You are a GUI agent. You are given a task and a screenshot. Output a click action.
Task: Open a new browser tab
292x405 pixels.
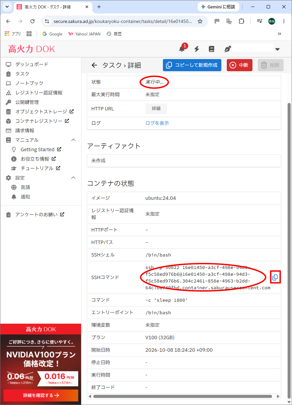[x=99, y=7]
